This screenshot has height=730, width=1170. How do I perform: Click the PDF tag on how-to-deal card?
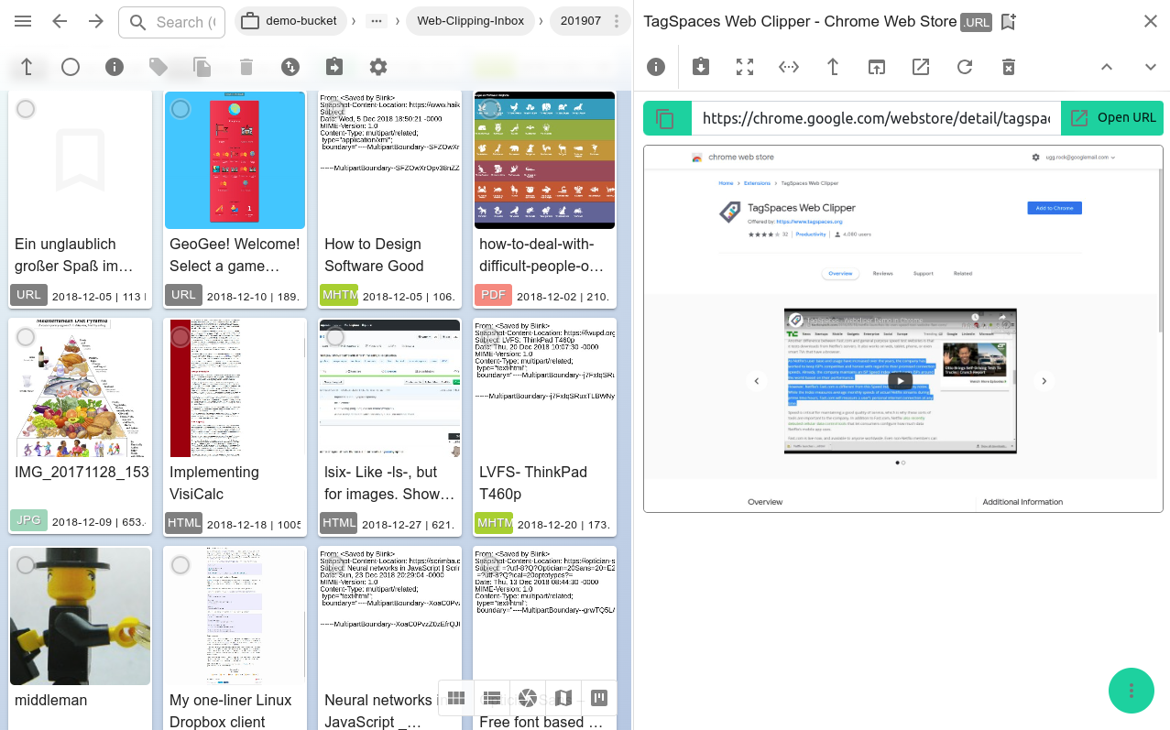pyautogui.click(x=493, y=295)
